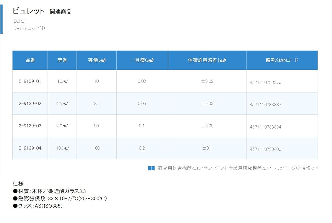Select product number 2-9139-02
The height and width of the screenshot is (223, 332).
click(x=30, y=104)
